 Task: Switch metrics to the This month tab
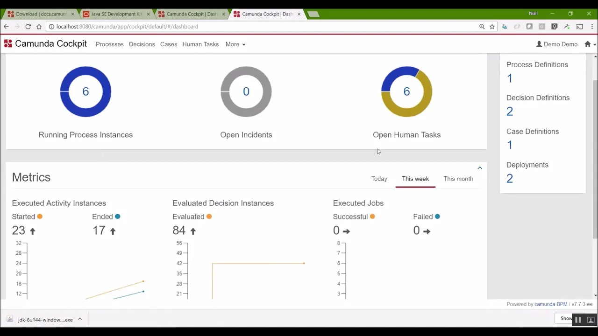click(458, 179)
